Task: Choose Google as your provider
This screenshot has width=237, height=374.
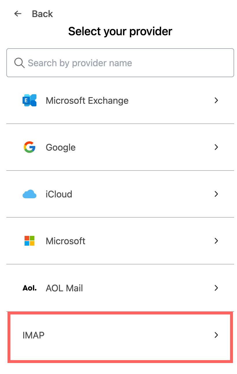Action: point(61,147)
